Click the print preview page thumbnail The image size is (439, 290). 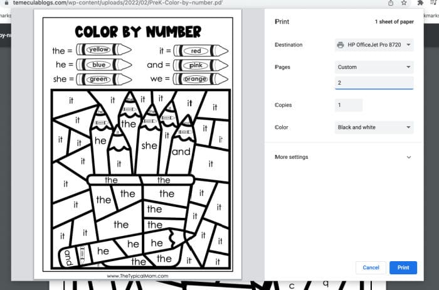click(x=137, y=144)
